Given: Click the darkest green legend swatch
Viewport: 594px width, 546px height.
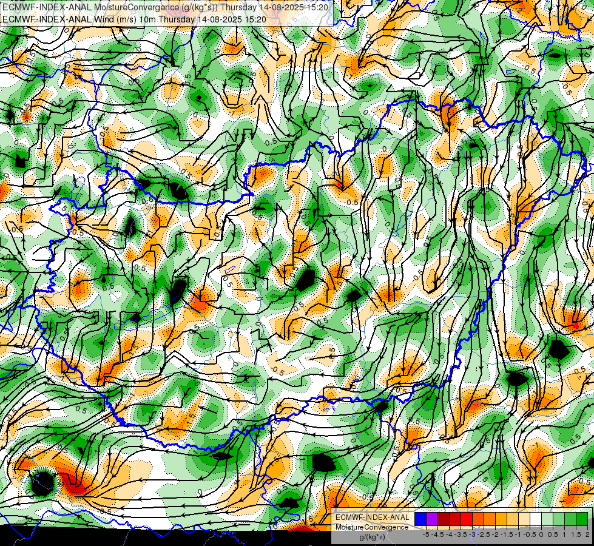Looking at the screenshot, I should (x=582, y=519).
